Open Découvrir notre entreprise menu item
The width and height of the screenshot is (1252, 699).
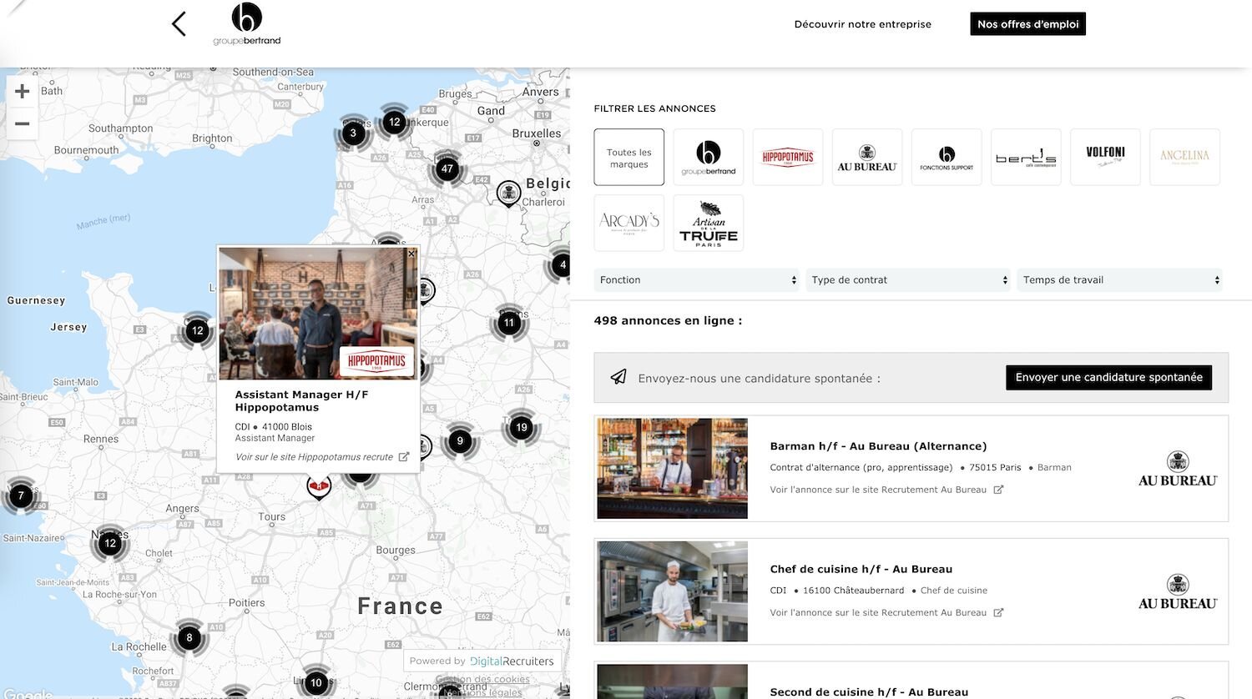[862, 24]
